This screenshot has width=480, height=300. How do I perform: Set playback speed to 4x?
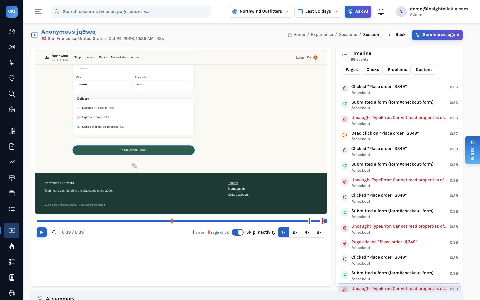[307, 232]
